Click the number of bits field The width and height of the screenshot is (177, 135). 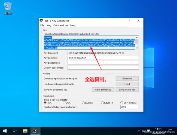(130, 107)
